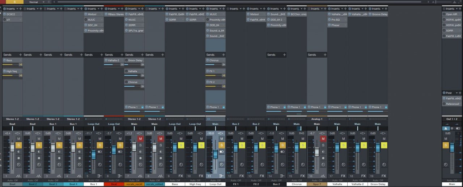This screenshot has width=463, height=187.
Task: Change the Stereo 1-2 input on Beat channel
Action: [12, 119]
